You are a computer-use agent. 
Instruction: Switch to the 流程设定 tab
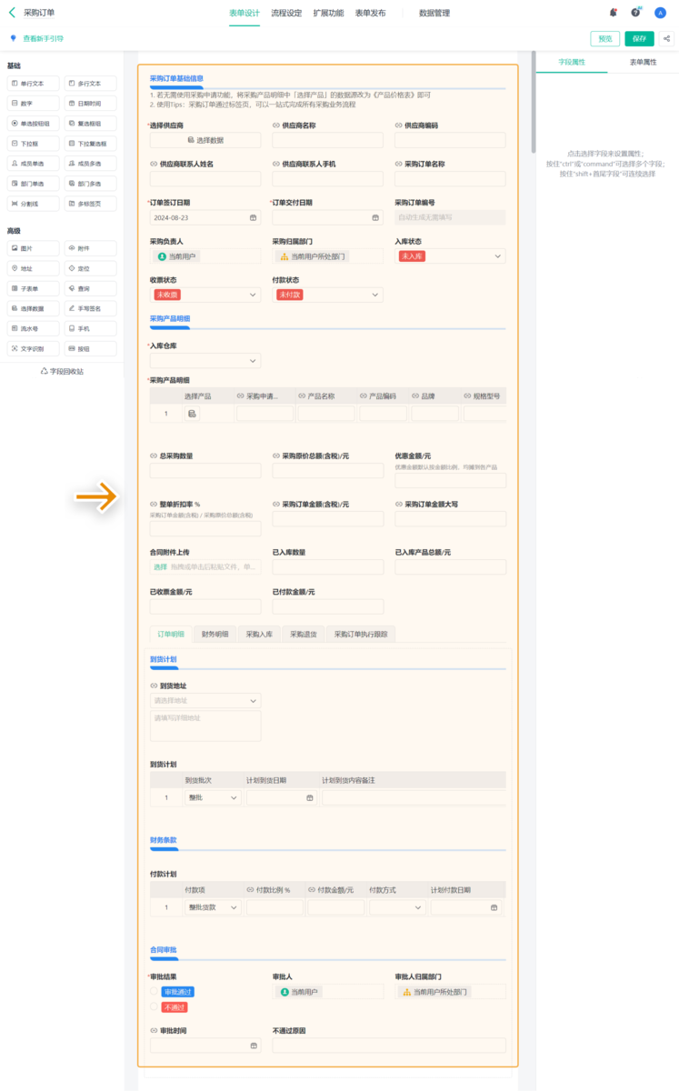click(x=286, y=13)
